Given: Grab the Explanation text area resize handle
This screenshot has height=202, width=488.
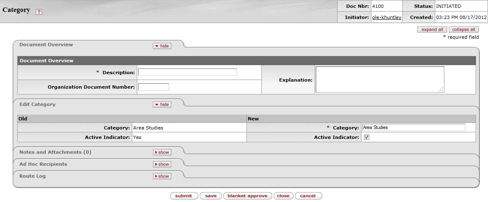Looking at the screenshot, I should pos(441,89).
